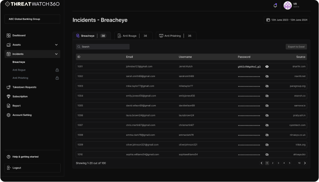
Task: Open the notifications bell icon
Action: click(x=275, y=5)
